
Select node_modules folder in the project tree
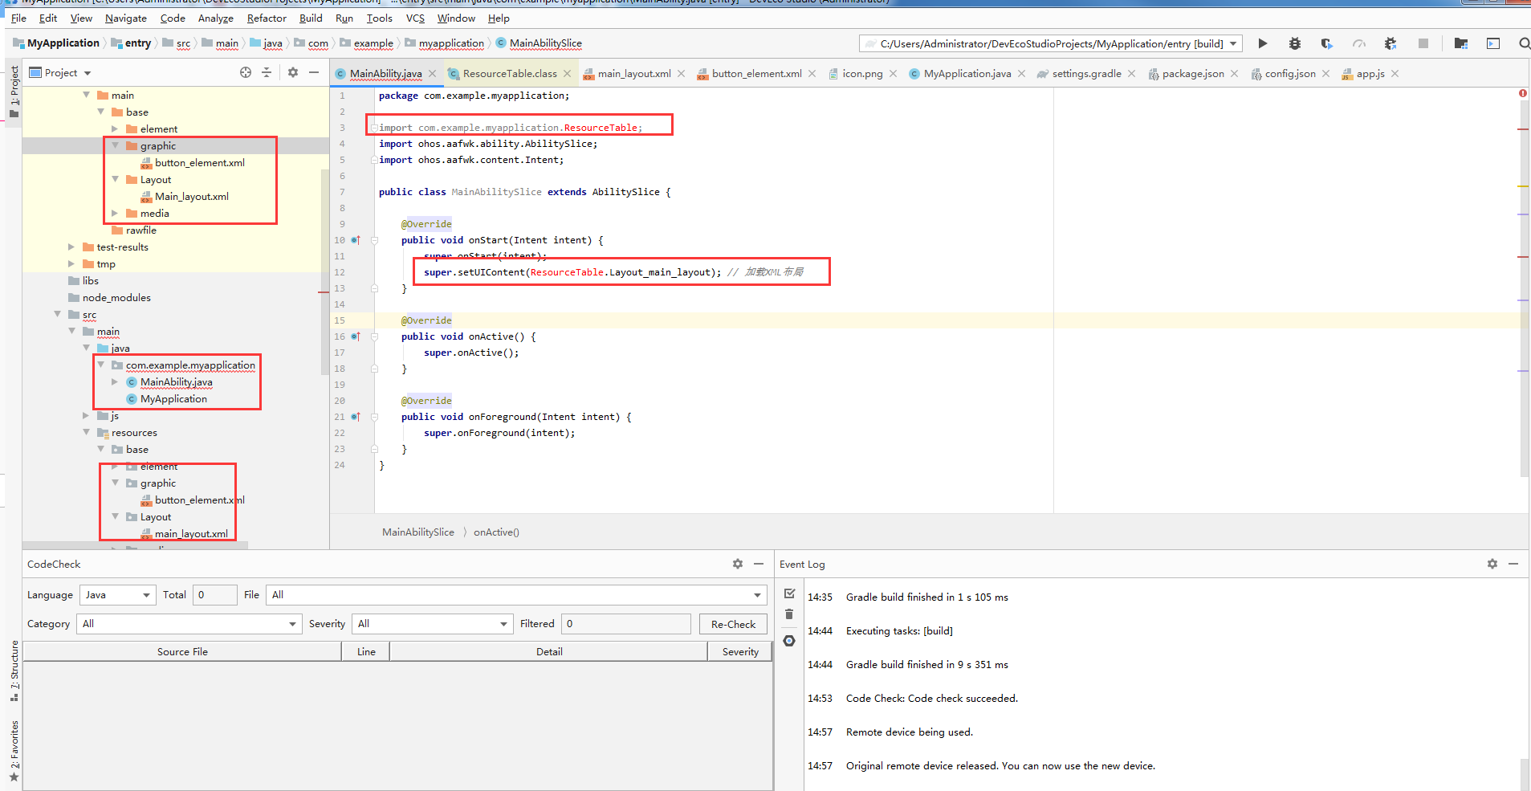[x=116, y=297]
